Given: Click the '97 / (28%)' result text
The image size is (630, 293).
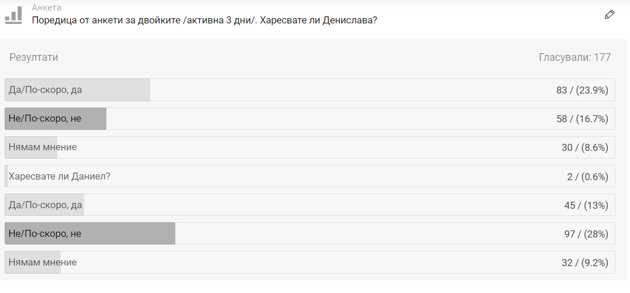Looking at the screenshot, I should [x=586, y=233].
